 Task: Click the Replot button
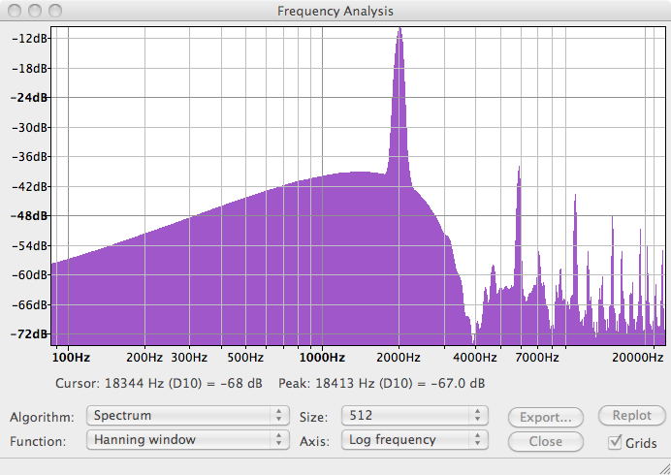pyautogui.click(x=632, y=416)
